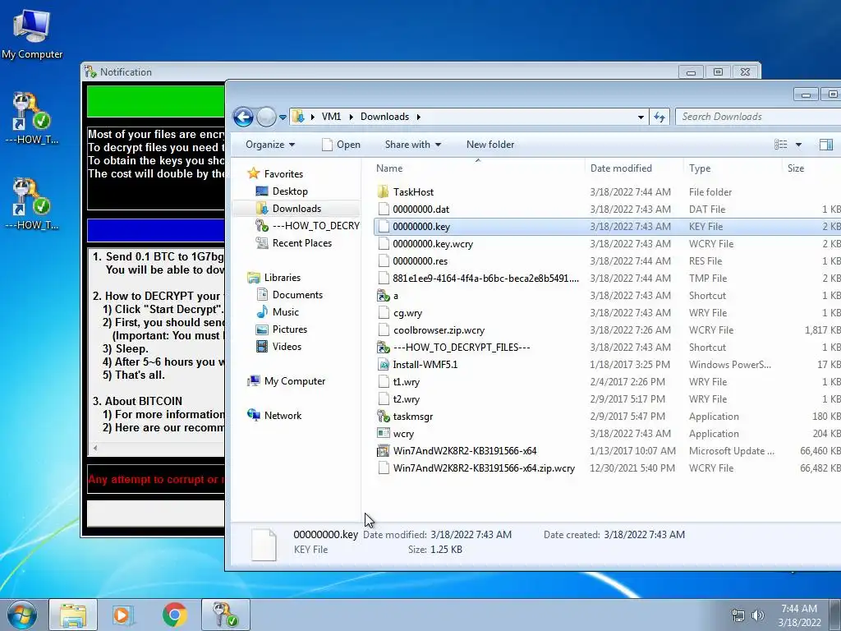Launch Google Chrome from taskbar
The width and height of the screenshot is (841, 631).
[174, 615]
